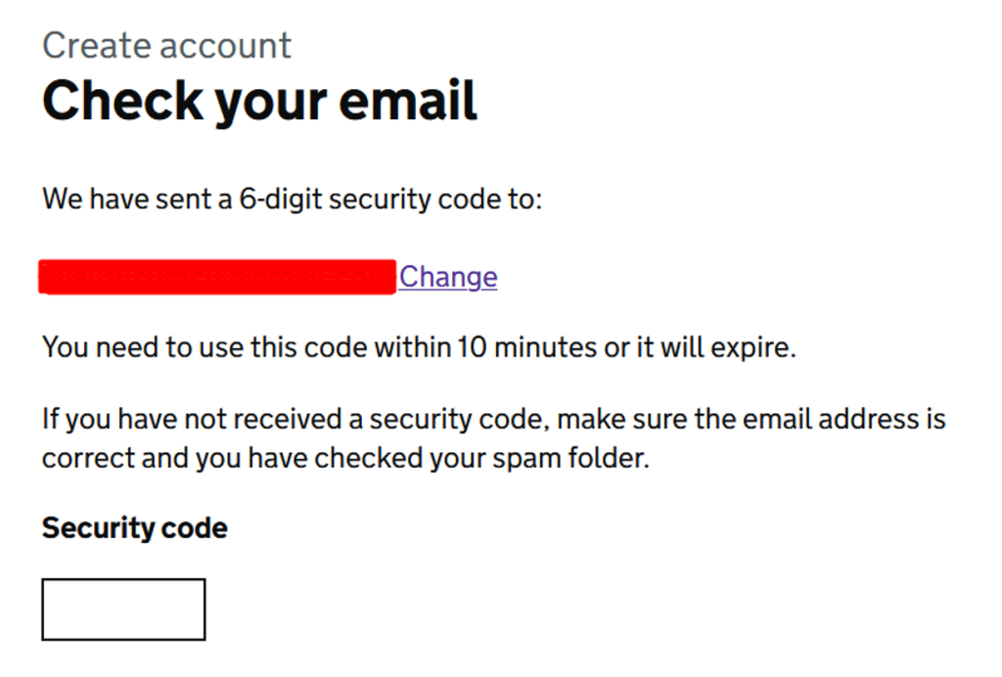Click the "We have sent a" sentence

coord(292,200)
